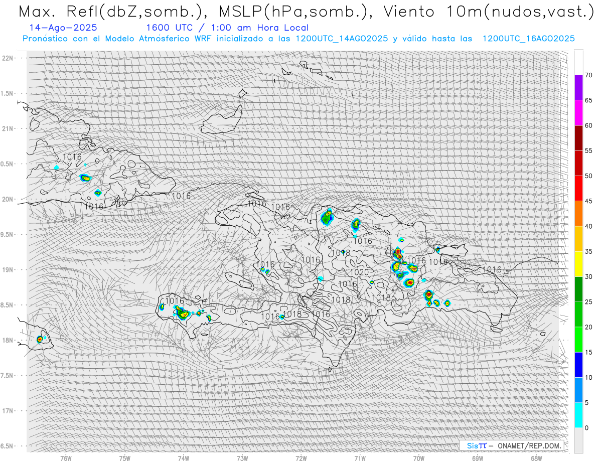Image resolution: width=602 pixels, height=465 pixels.
Task: Click the time "1600 UTC / 1:00 am Hora Local"
Action: [x=227, y=28]
